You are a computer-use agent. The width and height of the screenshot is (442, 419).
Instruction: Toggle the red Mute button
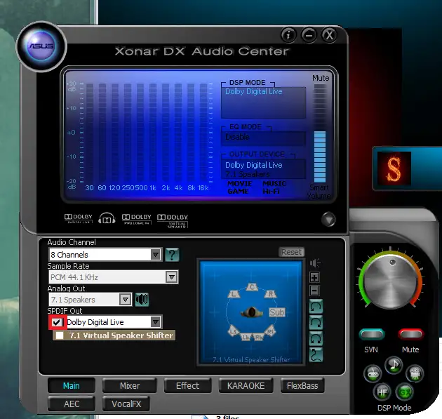(x=410, y=334)
